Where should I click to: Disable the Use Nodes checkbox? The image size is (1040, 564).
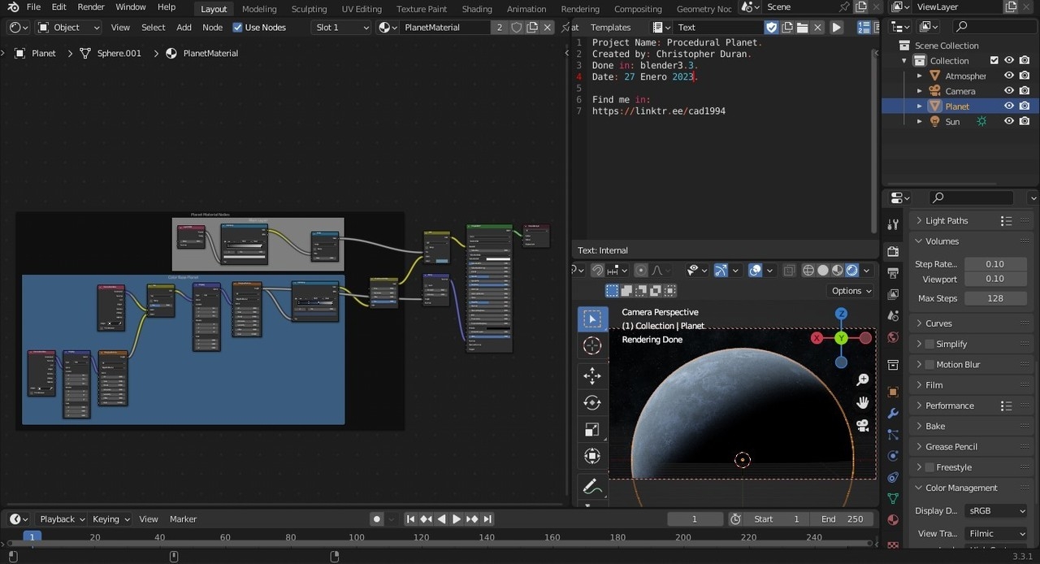pyautogui.click(x=237, y=27)
